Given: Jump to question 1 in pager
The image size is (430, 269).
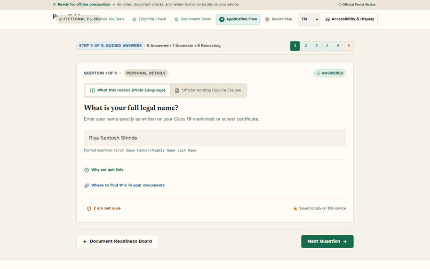Looking at the screenshot, I should point(295,46).
